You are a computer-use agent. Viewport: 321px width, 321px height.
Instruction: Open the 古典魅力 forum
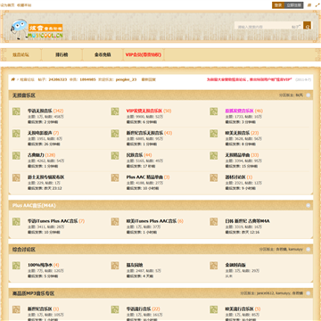click(36, 155)
